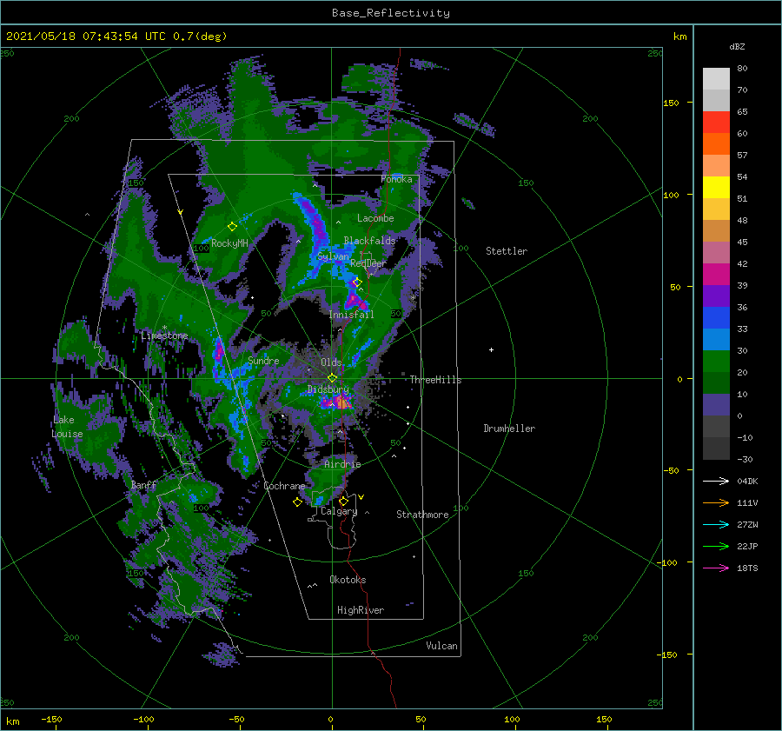The height and width of the screenshot is (731, 782).
Task: Click the Lake Louise label
Action: 67,427
